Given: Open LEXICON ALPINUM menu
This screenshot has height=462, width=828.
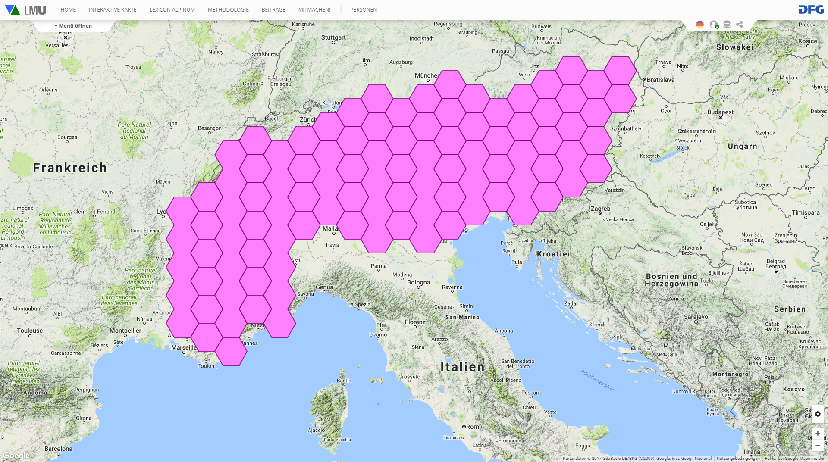Looking at the screenshot, I should 172,10.
